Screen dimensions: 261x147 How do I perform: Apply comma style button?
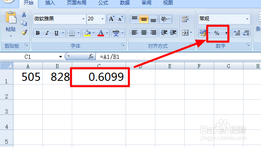click(226, 33)
